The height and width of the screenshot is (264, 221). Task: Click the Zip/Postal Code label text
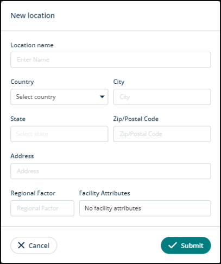[x=136, y=119]
